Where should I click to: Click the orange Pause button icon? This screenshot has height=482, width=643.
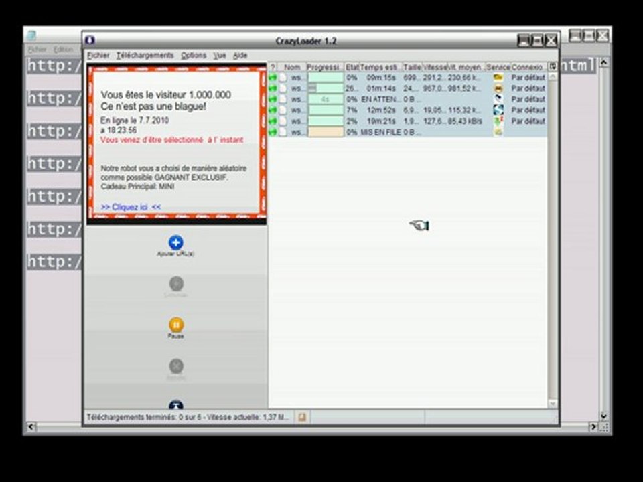pyautogui.click(x=176, y=325)
